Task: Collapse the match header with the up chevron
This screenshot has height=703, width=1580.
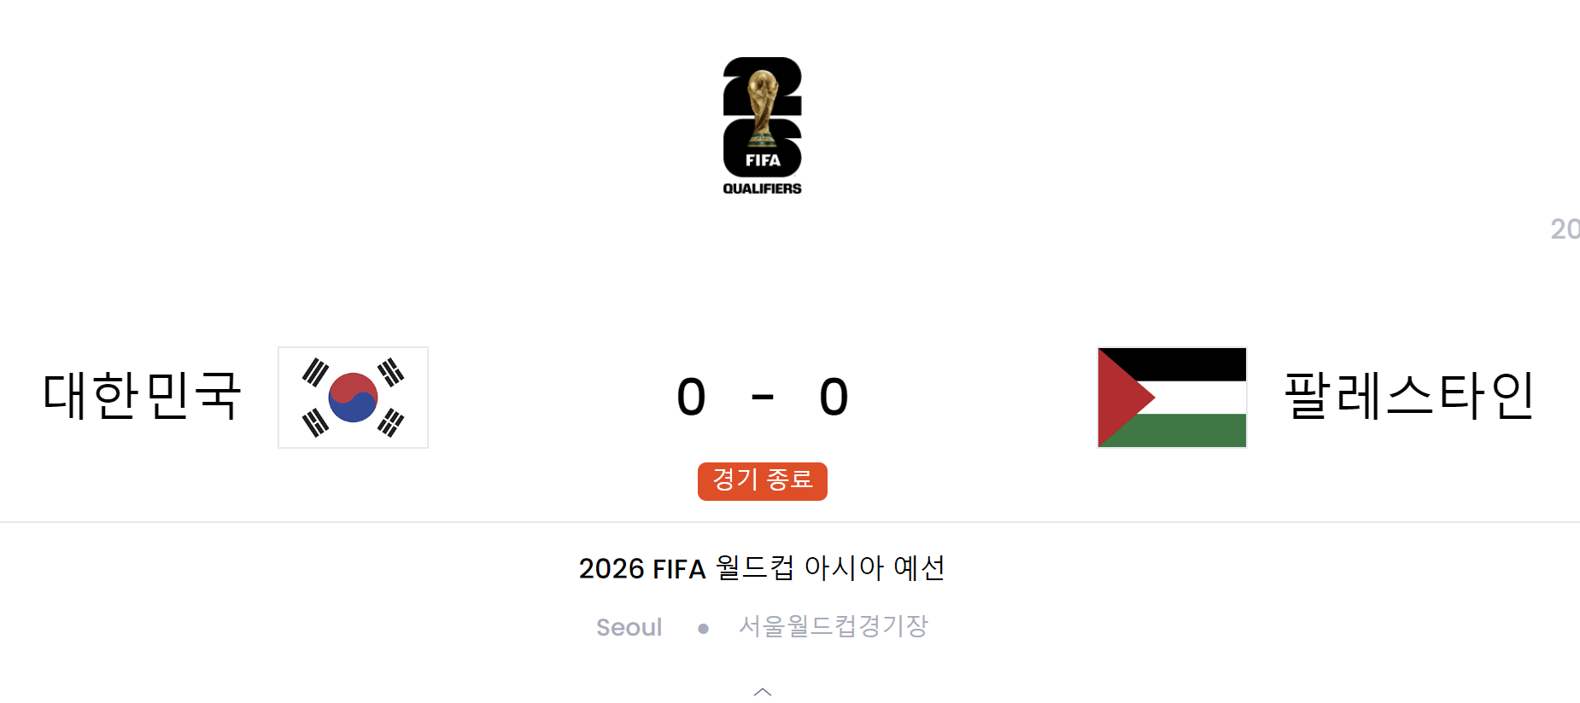Action: 762,693
